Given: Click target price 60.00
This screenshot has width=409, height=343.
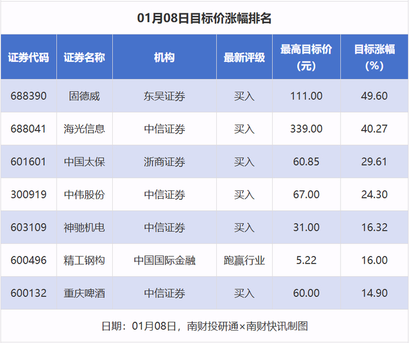Looking at the screenshot, I should click(x=306, y=293).
